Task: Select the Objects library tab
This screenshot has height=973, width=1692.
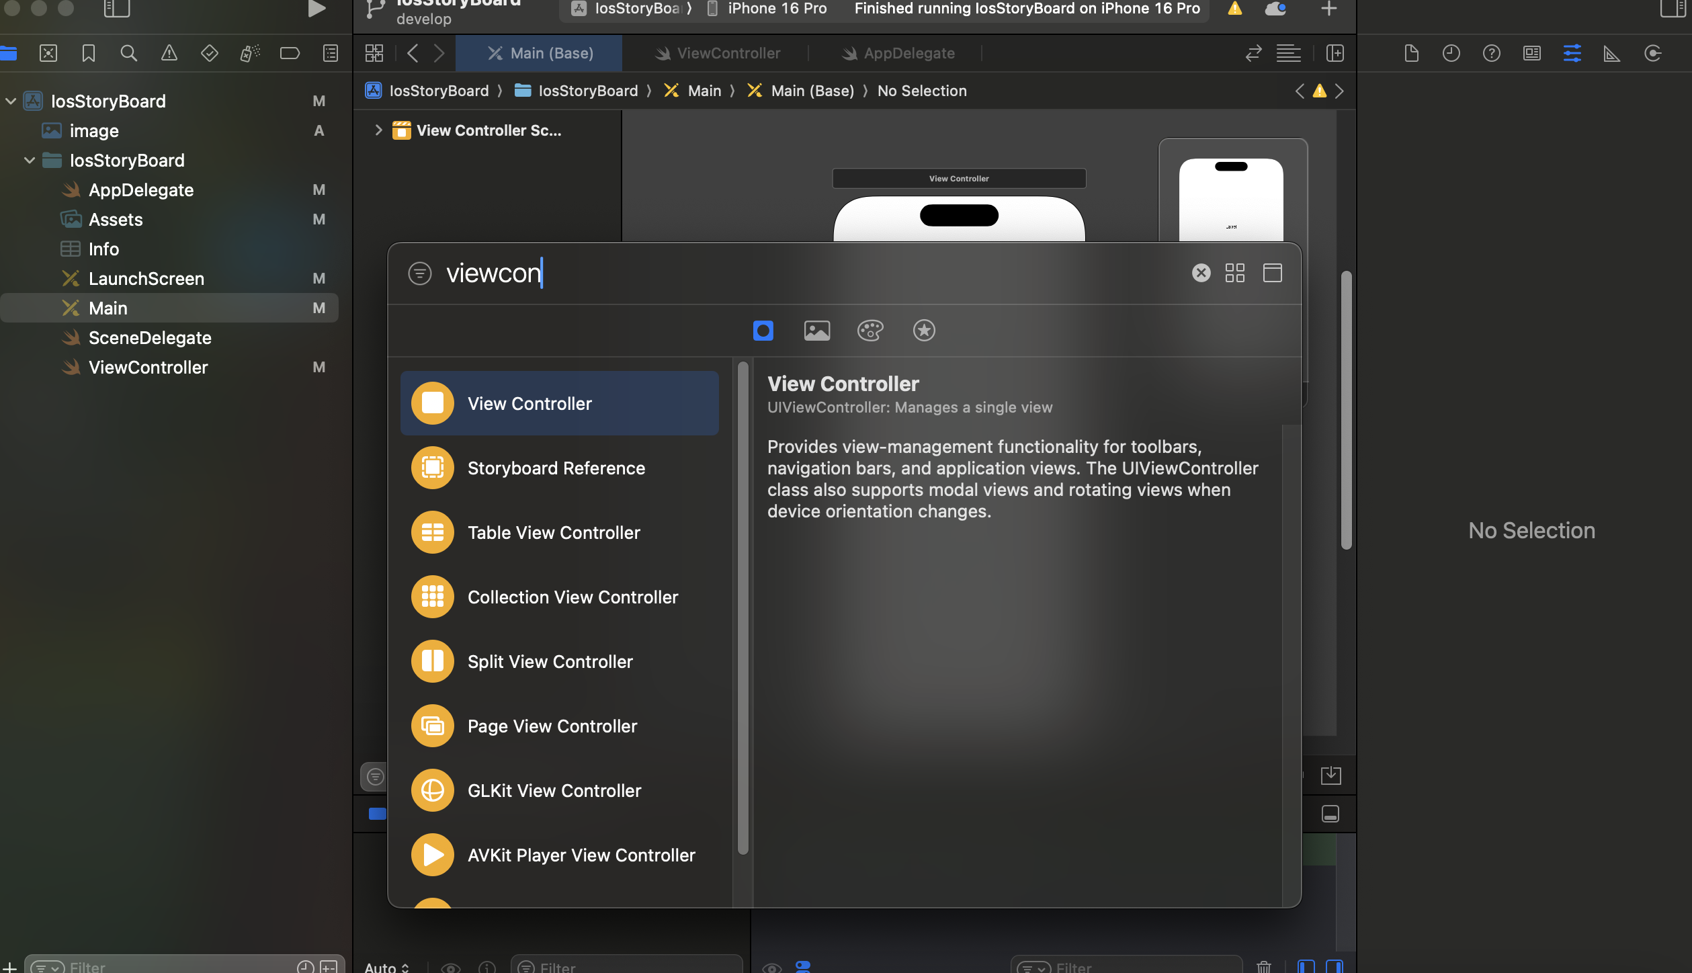Action: point(763,331)
